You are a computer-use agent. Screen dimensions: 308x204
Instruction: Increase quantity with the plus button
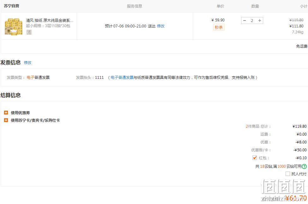(260, 20)
